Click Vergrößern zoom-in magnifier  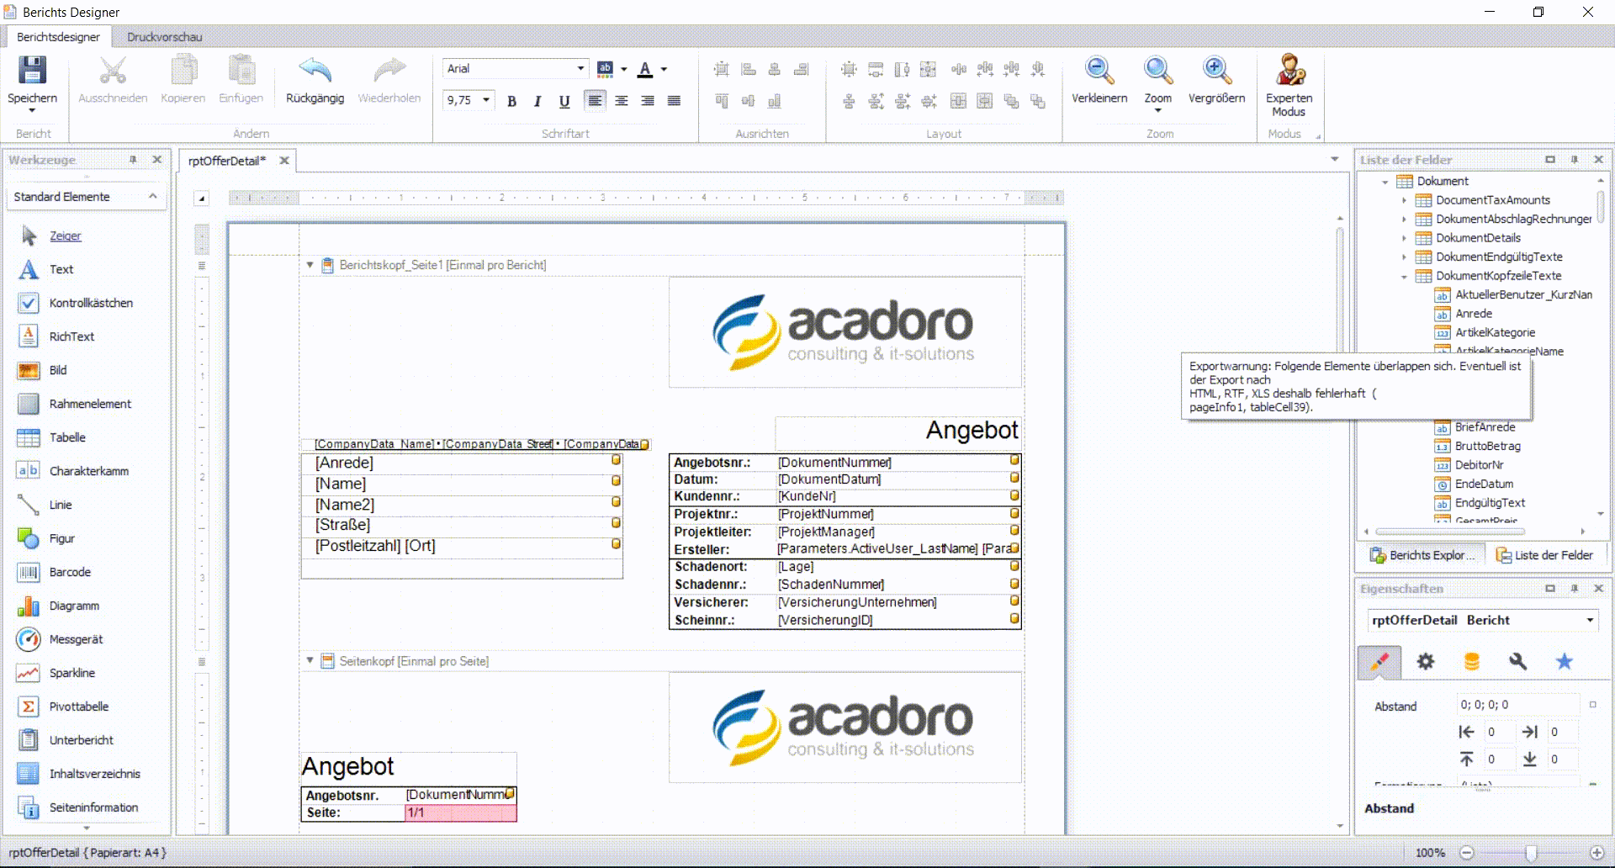pyautogui.click(x=1216, y=71)
